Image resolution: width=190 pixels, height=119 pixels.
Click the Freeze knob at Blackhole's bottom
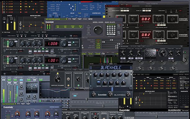(x=129, y=94)
